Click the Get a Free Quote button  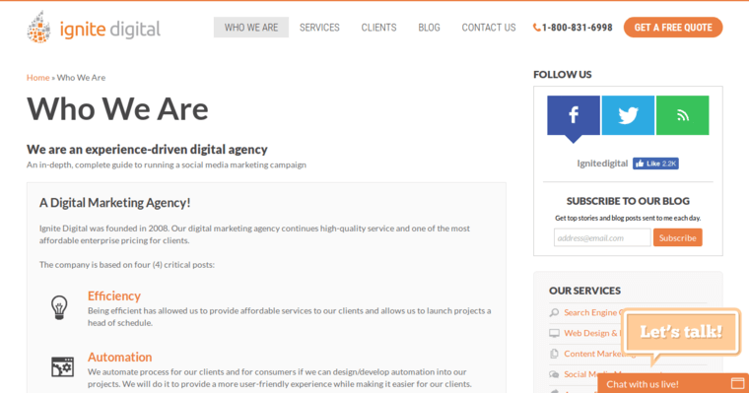pos(673,28)
